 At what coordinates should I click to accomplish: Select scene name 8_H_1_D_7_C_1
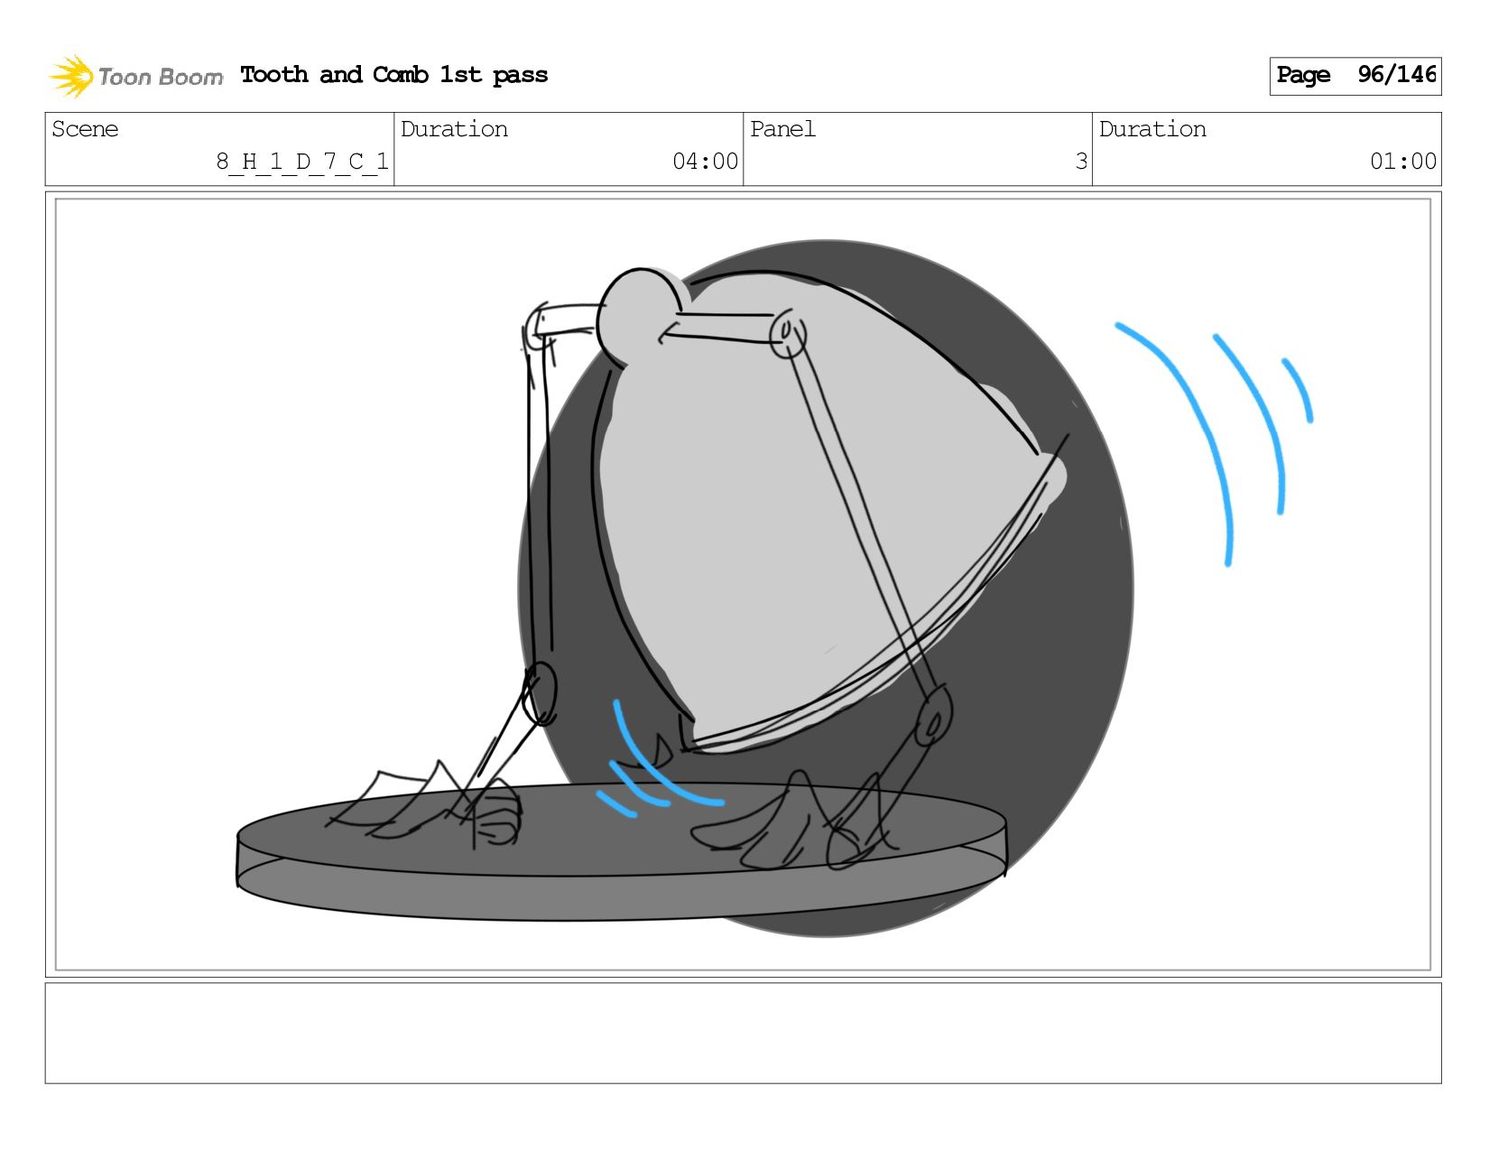point(302,162)
